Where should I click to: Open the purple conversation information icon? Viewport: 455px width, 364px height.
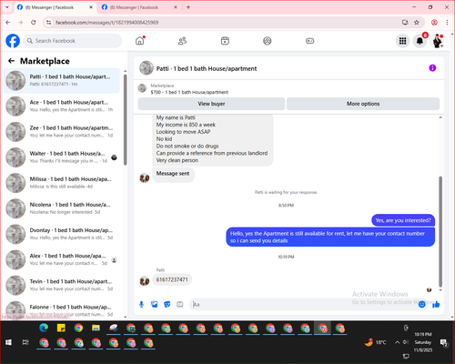pos(432,68)
